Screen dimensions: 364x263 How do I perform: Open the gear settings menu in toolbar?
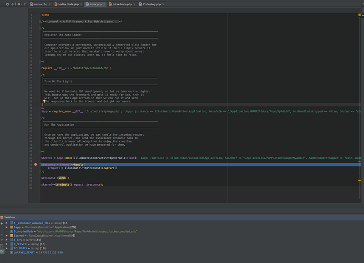(x=19, y=4)
